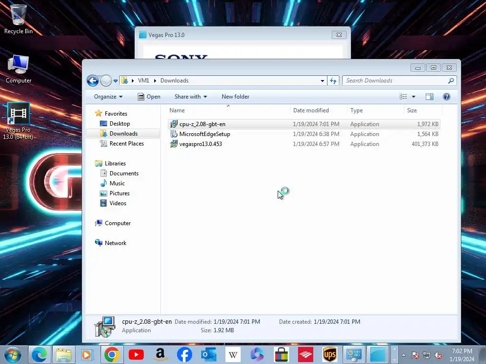Sort files by Name column header
The image size is (486, 364).
pyautogui.click(x=229, y=110)
